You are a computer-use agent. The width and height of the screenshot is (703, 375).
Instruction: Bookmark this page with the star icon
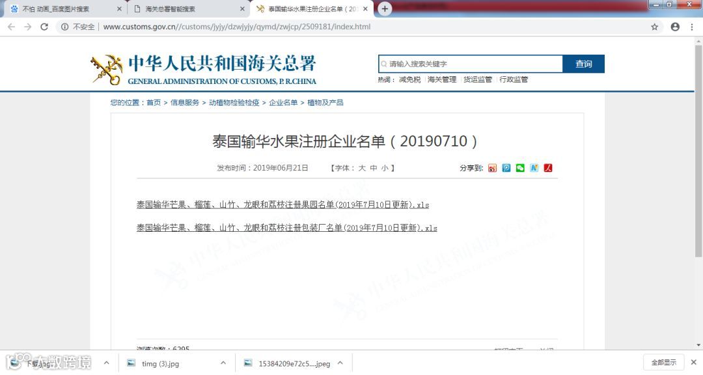pos(655,27)
